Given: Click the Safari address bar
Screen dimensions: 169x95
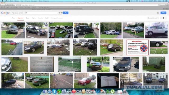Looking at the screenshot, I should (87, 5).
